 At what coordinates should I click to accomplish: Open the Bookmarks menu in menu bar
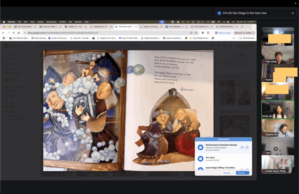51,22
